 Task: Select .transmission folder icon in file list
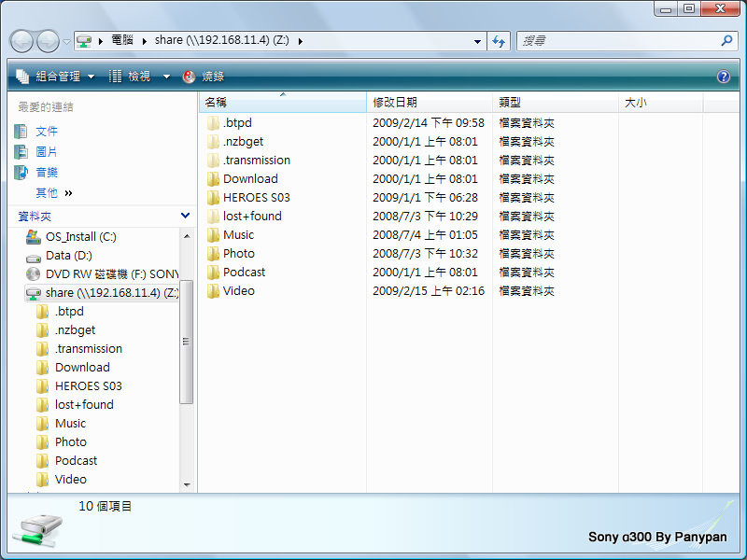(x=213, y=160)
